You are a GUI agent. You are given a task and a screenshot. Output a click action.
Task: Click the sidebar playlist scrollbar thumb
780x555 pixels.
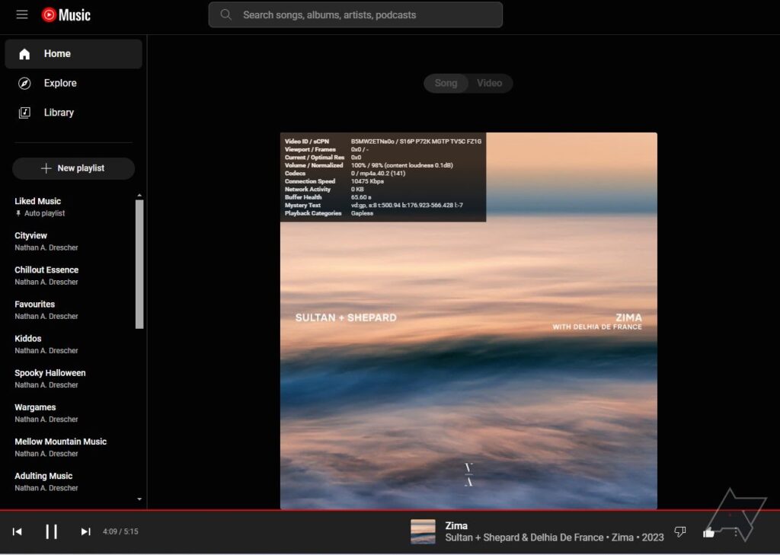[139, 264]
